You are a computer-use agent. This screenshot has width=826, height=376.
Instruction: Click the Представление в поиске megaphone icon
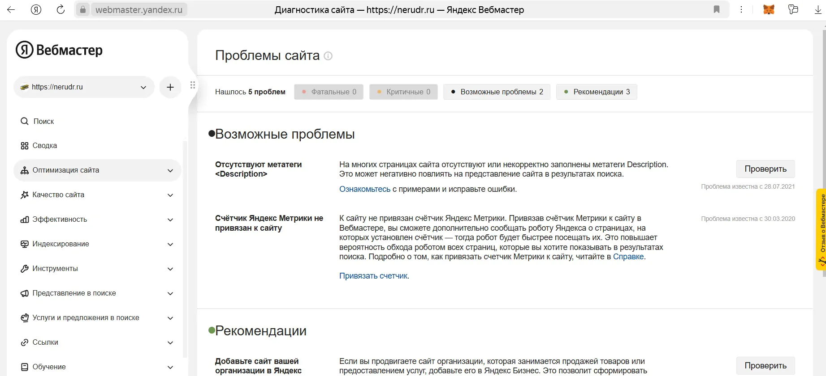(x=25, y=293)
